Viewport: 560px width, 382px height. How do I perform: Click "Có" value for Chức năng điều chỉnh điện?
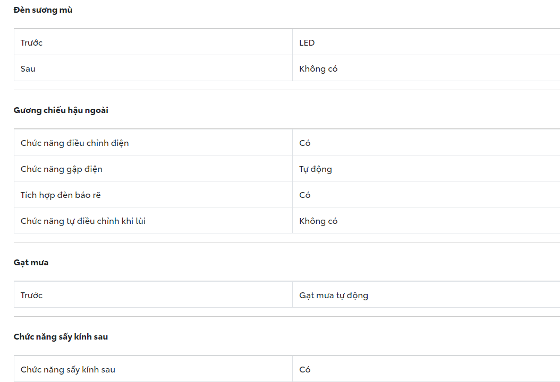(305, 143)
